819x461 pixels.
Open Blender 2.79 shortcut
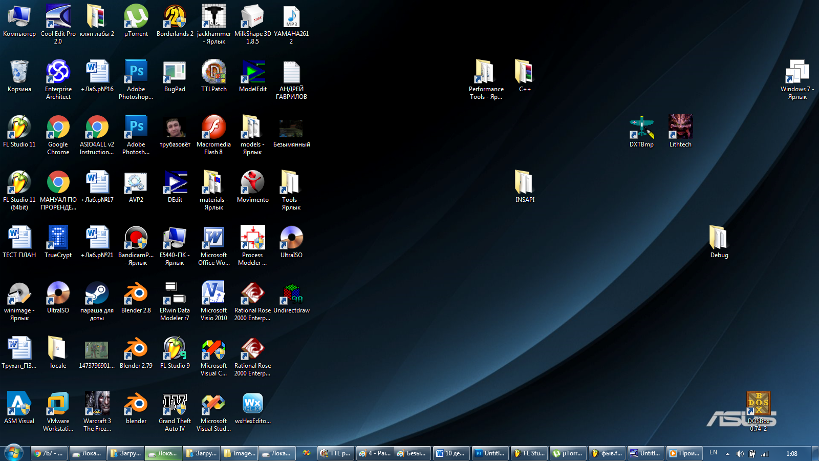(x=136, y=353)
